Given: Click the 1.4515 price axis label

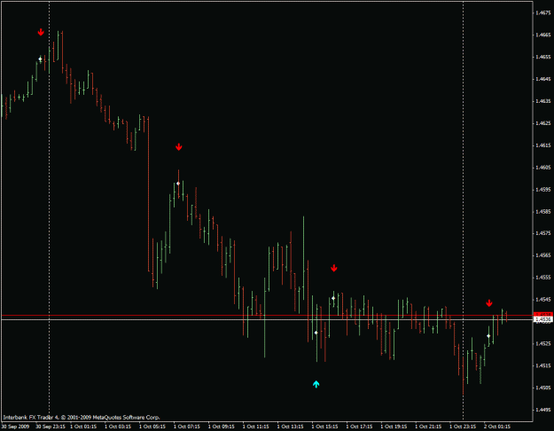Looking at the screenshot, I should [543, 365].
